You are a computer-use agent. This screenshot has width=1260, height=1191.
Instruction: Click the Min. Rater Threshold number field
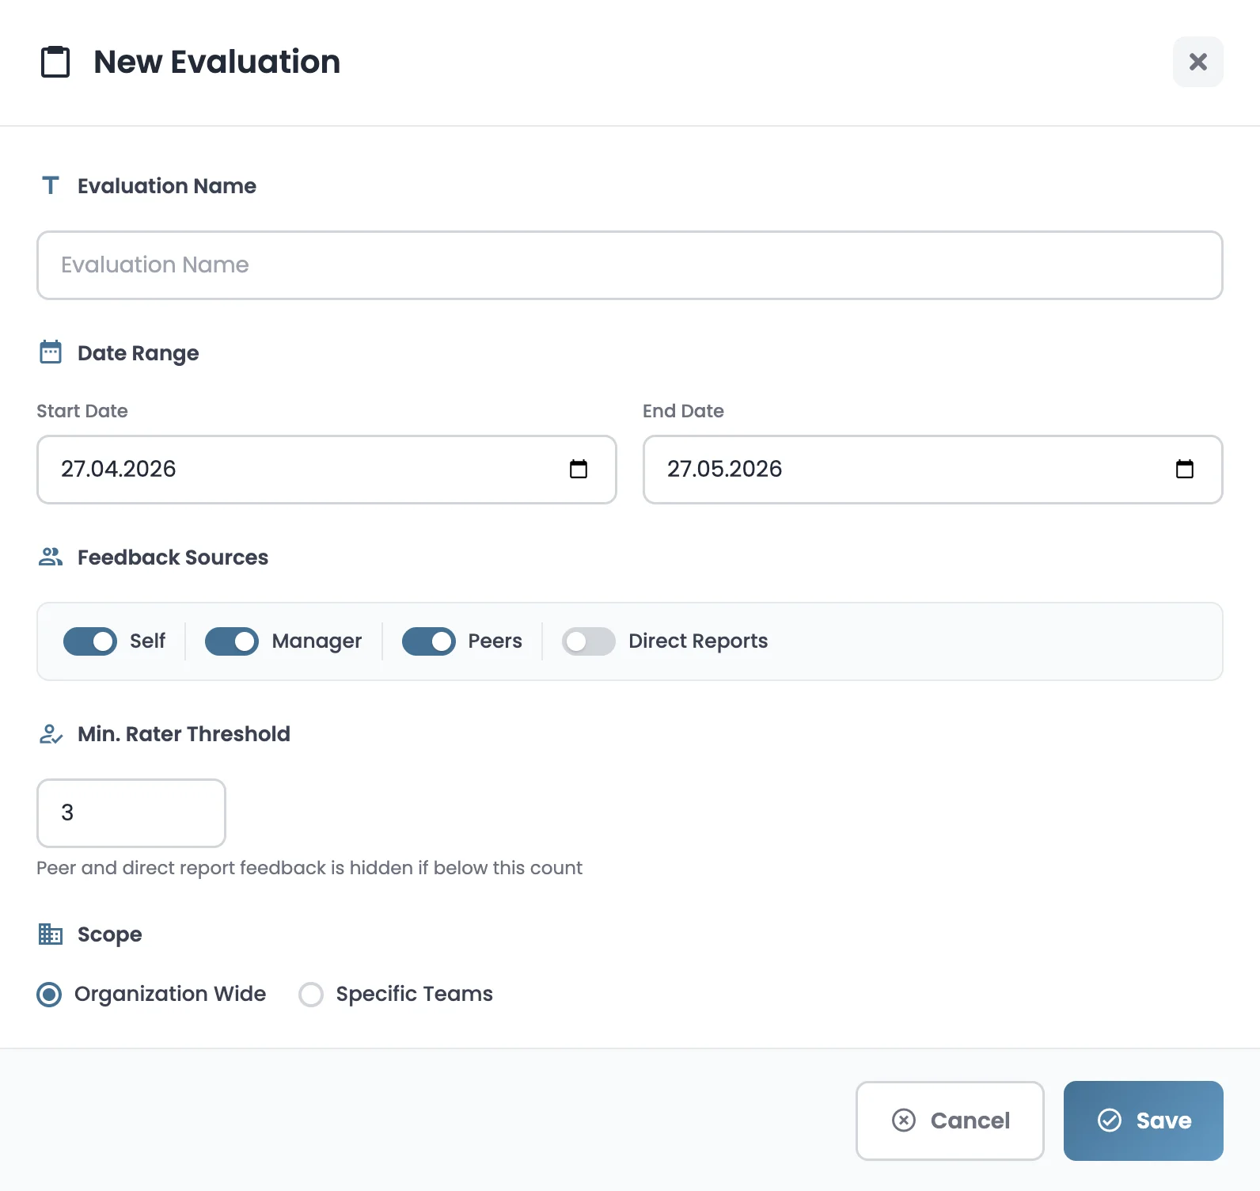[131, 813]
